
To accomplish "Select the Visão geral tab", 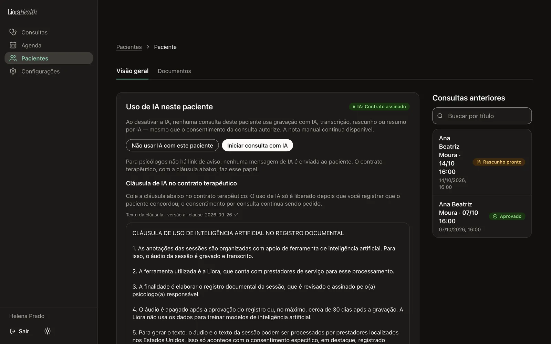I will [132, 71].
